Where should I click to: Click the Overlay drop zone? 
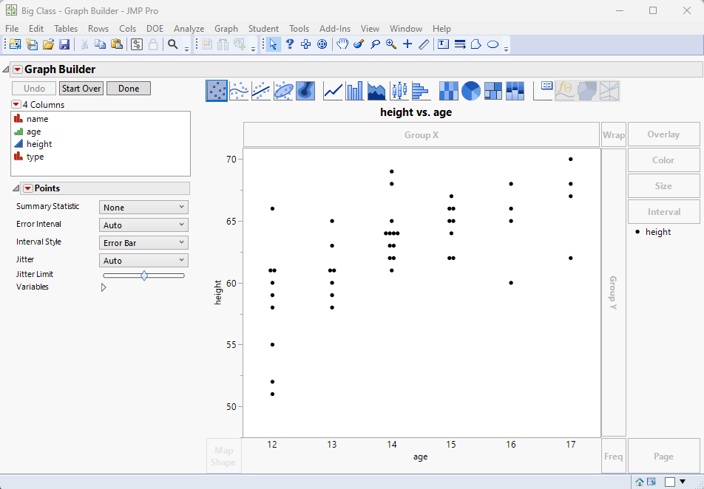pos(663,134)
